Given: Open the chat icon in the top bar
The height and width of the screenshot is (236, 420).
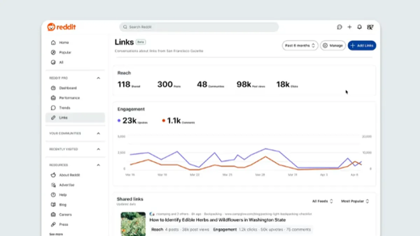Looking at the screenshot, I should pos(339,27).
